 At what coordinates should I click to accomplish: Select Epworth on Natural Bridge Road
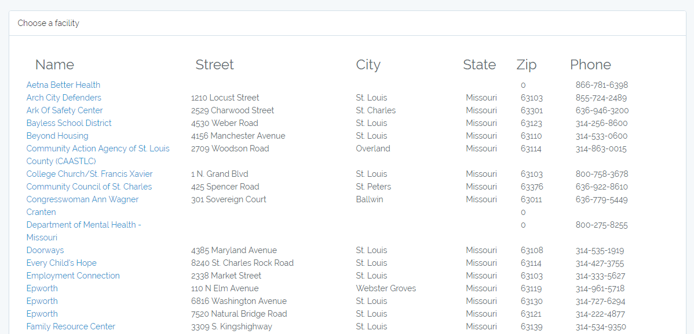tap(42, 314)
